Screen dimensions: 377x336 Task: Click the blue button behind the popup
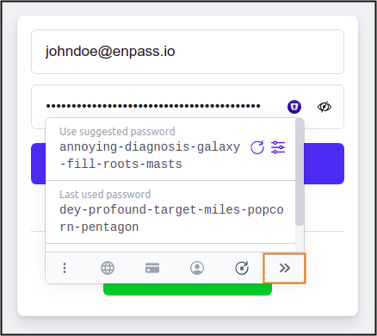pos(324,164)
